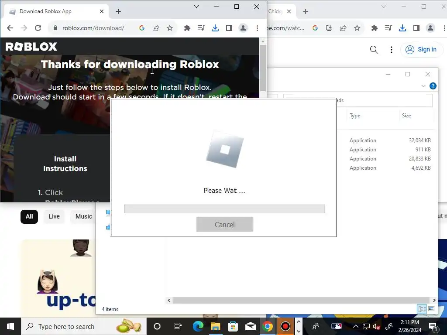Screen dimensions: 447x335
Task: Click the YouTube window address bar URL
Action: click(285, 28)
